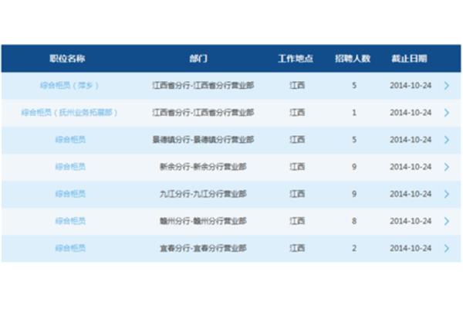Click date 2014-10-24 in the 赣州分行 row

pos(411,221)
